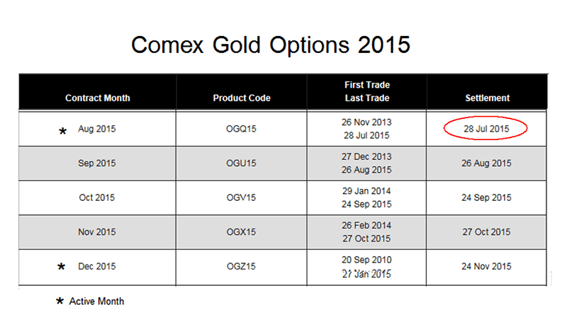This screenshot has height=329, width=567.
Task: Click the red-circled 28 Jul 2015 settlement date
Action: click(486, 129)
